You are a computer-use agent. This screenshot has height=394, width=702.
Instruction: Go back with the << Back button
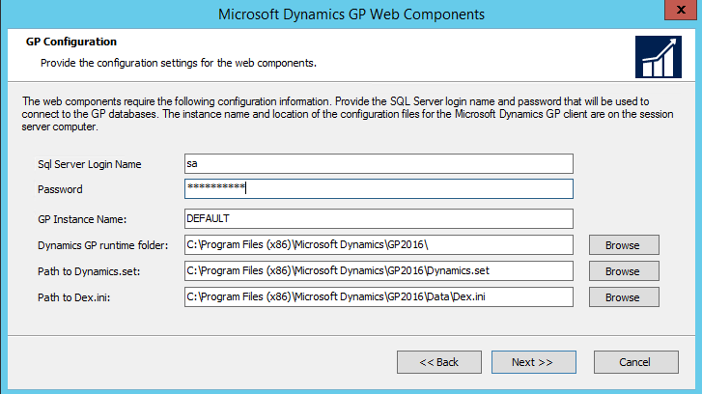(439, 362)
